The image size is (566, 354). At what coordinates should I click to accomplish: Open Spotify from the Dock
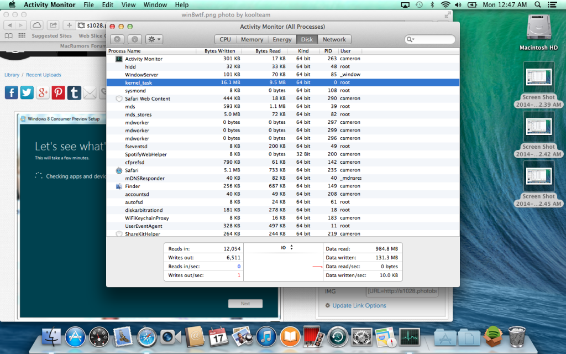(x=493, y=337)
